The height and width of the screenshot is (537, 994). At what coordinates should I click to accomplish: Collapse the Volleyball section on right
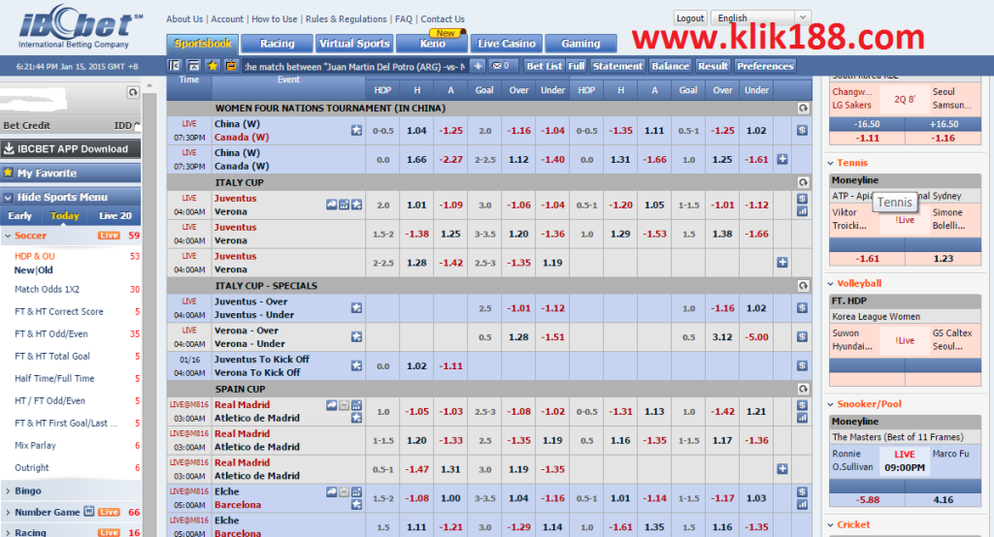click(x=831, y=284)
